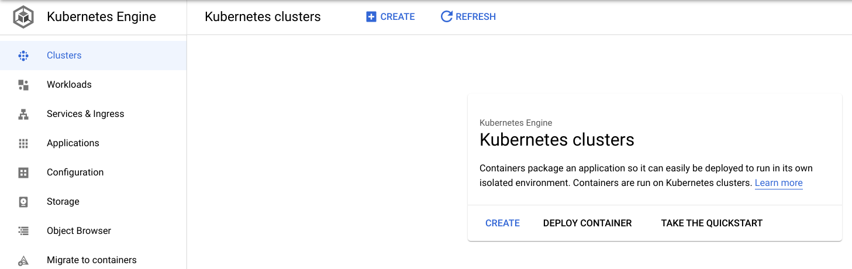This screenshot has width=852, height=269.
Task: Click the Kubernetes clusters page header title
Action: 263,17
